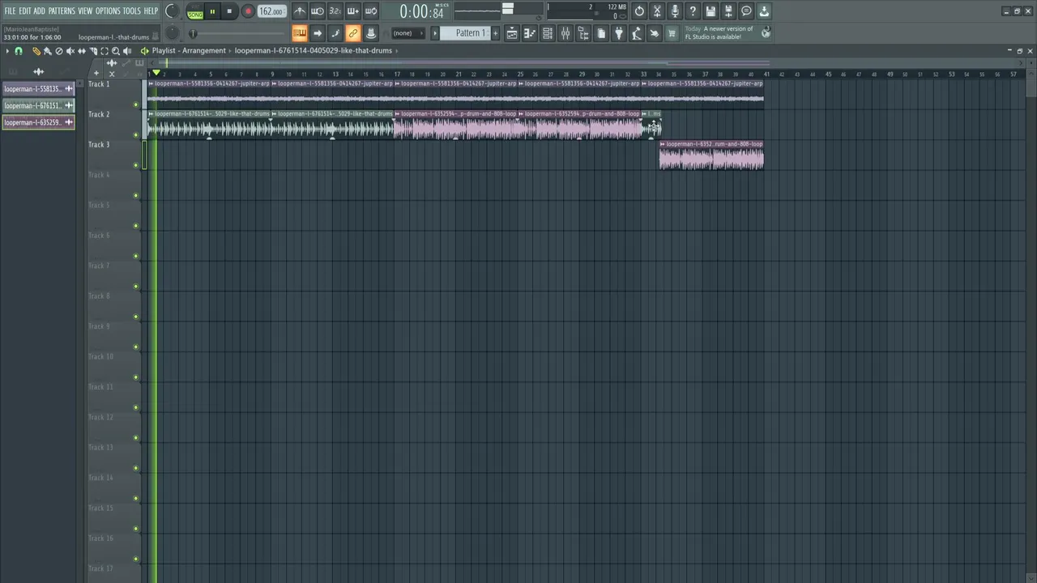
Task: Open the like-that-drums clip breadcrumb selector
Action: pos(314,51)
